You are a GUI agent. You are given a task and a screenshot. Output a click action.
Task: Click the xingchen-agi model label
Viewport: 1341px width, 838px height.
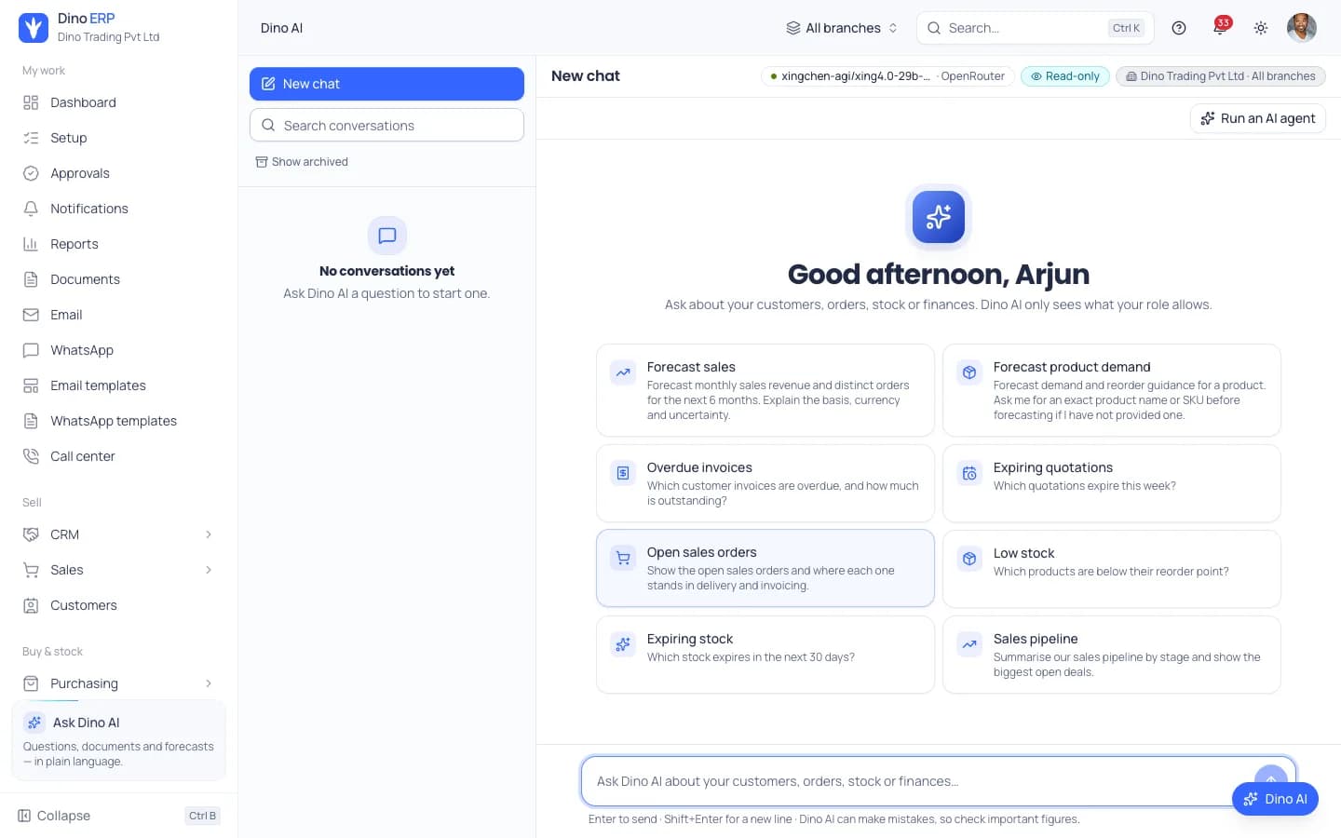click(887, 76)
